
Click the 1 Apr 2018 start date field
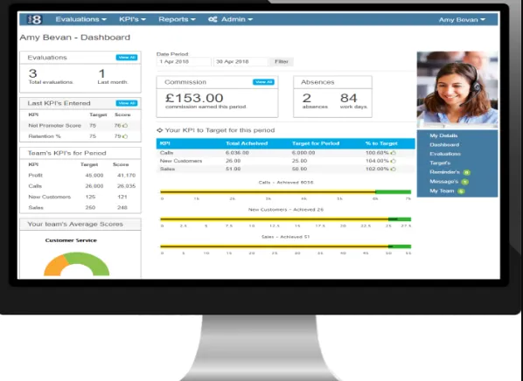(x=184, y=62)
